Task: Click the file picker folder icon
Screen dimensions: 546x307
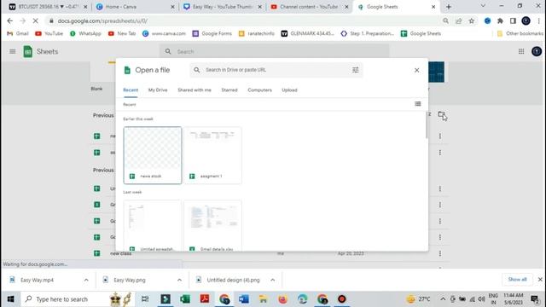Action: 442,114
